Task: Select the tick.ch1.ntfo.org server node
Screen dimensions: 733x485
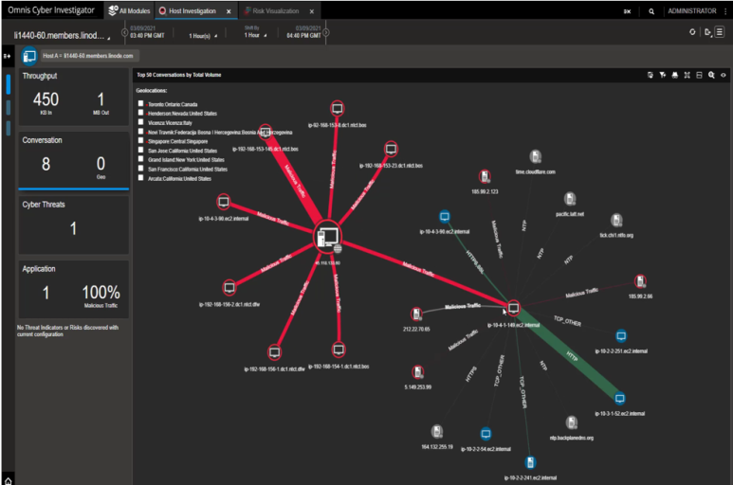Action: (616, 220)
